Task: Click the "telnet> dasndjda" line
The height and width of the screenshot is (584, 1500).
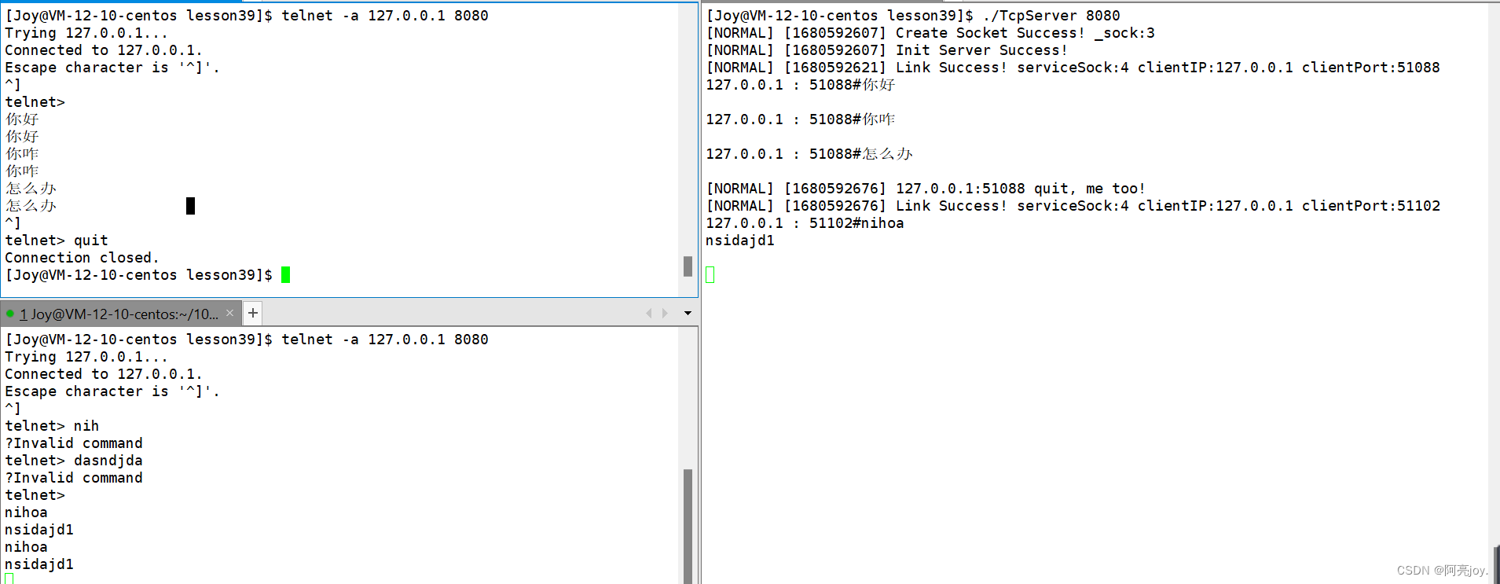Action: pos(74,461)
